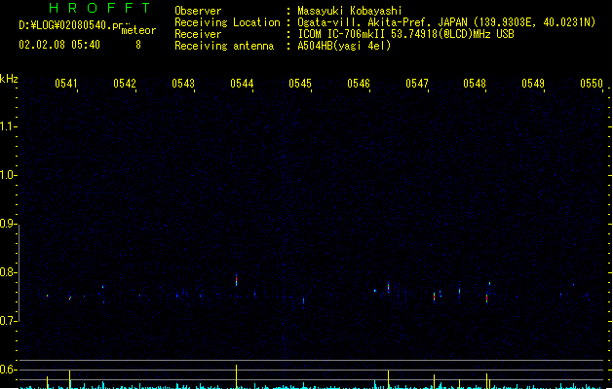This screenshot has width=613, height=389.
Task: Click the meteor count label
Action: click(138, 30)
